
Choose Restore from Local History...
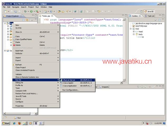[x=36, y=93]
